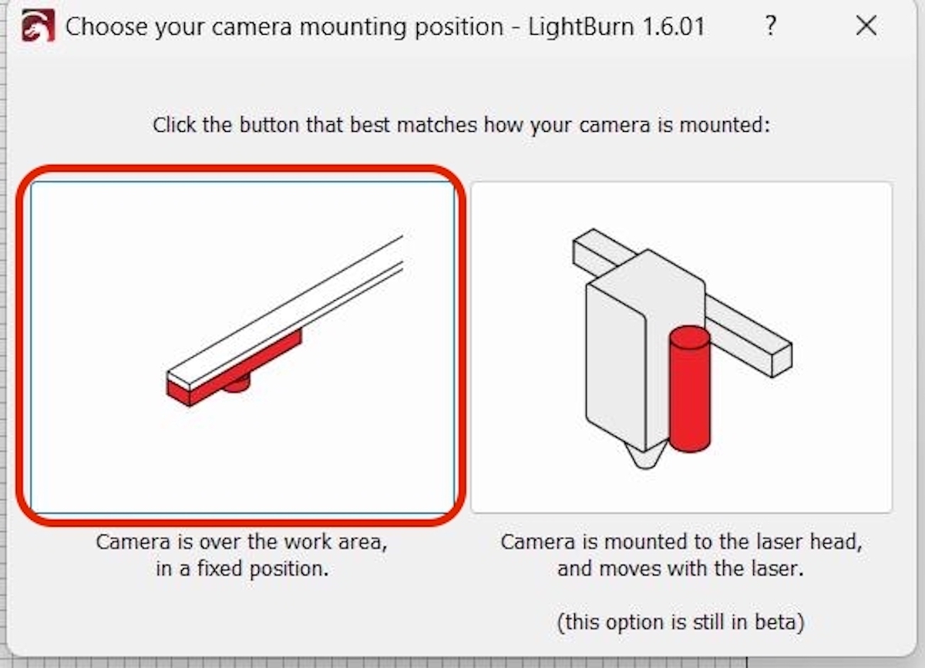This screenshot has height=668, width=925.
Task: Click the "this option is still in beta" note
Action: (681, 622)
